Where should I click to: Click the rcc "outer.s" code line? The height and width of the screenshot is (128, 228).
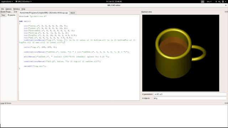(x=46, y=26)
